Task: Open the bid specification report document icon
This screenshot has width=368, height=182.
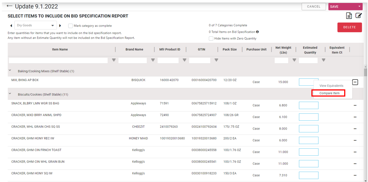Action: [x=349, y=16]
